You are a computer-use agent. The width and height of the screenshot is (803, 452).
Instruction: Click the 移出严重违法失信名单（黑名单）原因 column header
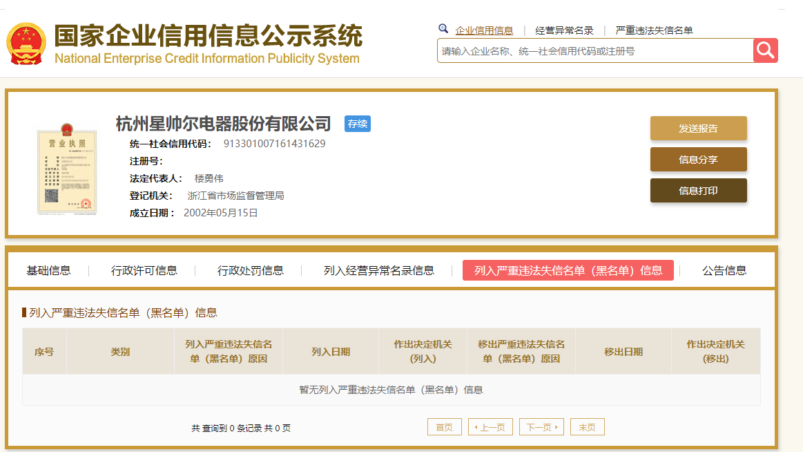click(x=521, y=352)
